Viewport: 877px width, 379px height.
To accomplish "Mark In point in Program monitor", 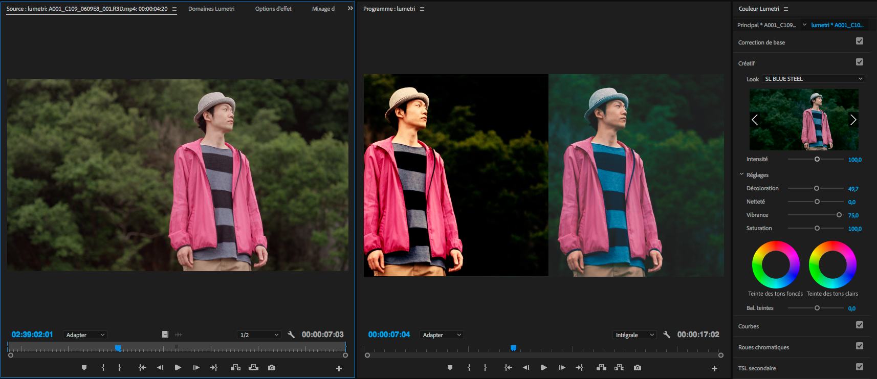I will click(x=469, y=368).
